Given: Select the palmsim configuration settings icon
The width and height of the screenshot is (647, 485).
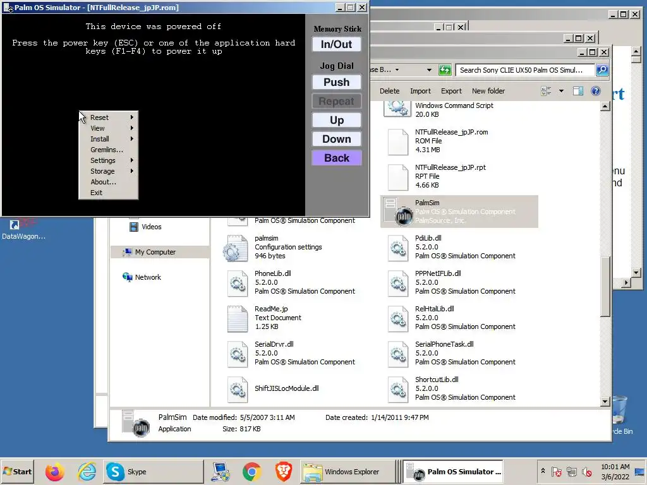Looking at the screenshot, I should [234, 248].
